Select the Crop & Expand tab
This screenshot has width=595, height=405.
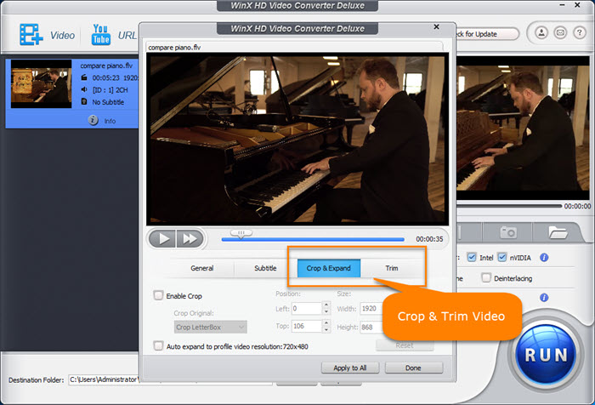[x=329, y=268]
